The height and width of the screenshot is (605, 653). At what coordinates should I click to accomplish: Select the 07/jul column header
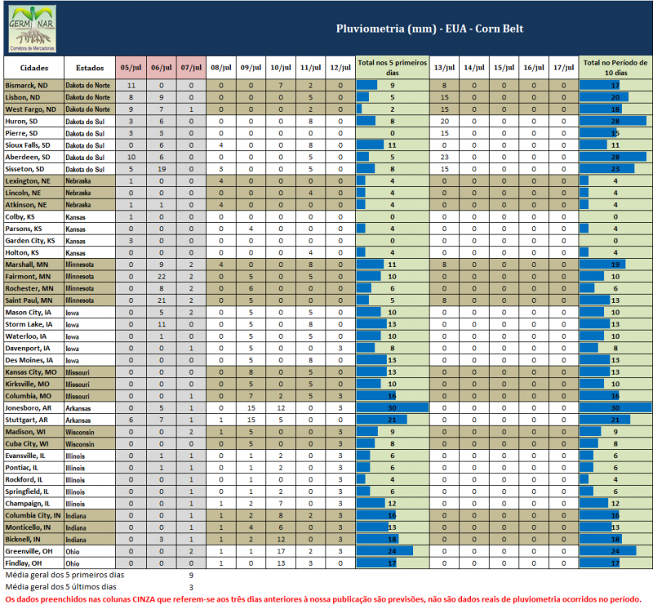coord(191,68)
